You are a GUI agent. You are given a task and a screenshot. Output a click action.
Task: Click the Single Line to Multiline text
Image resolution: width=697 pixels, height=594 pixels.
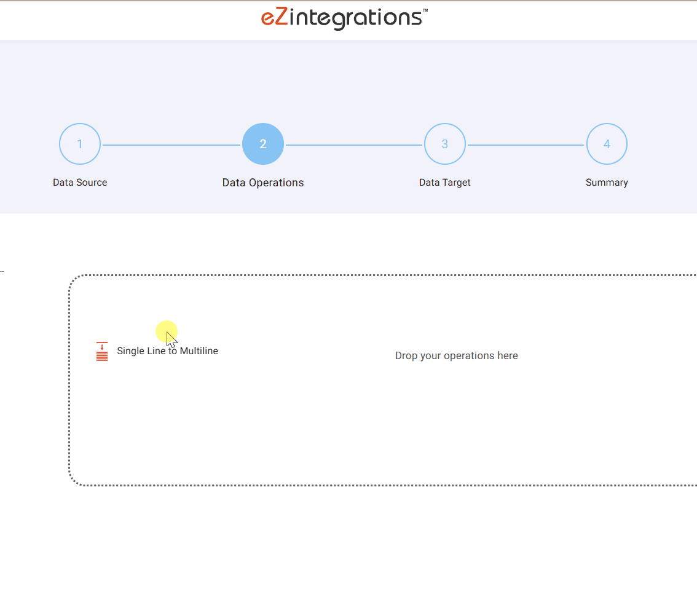tap(167, 351)
